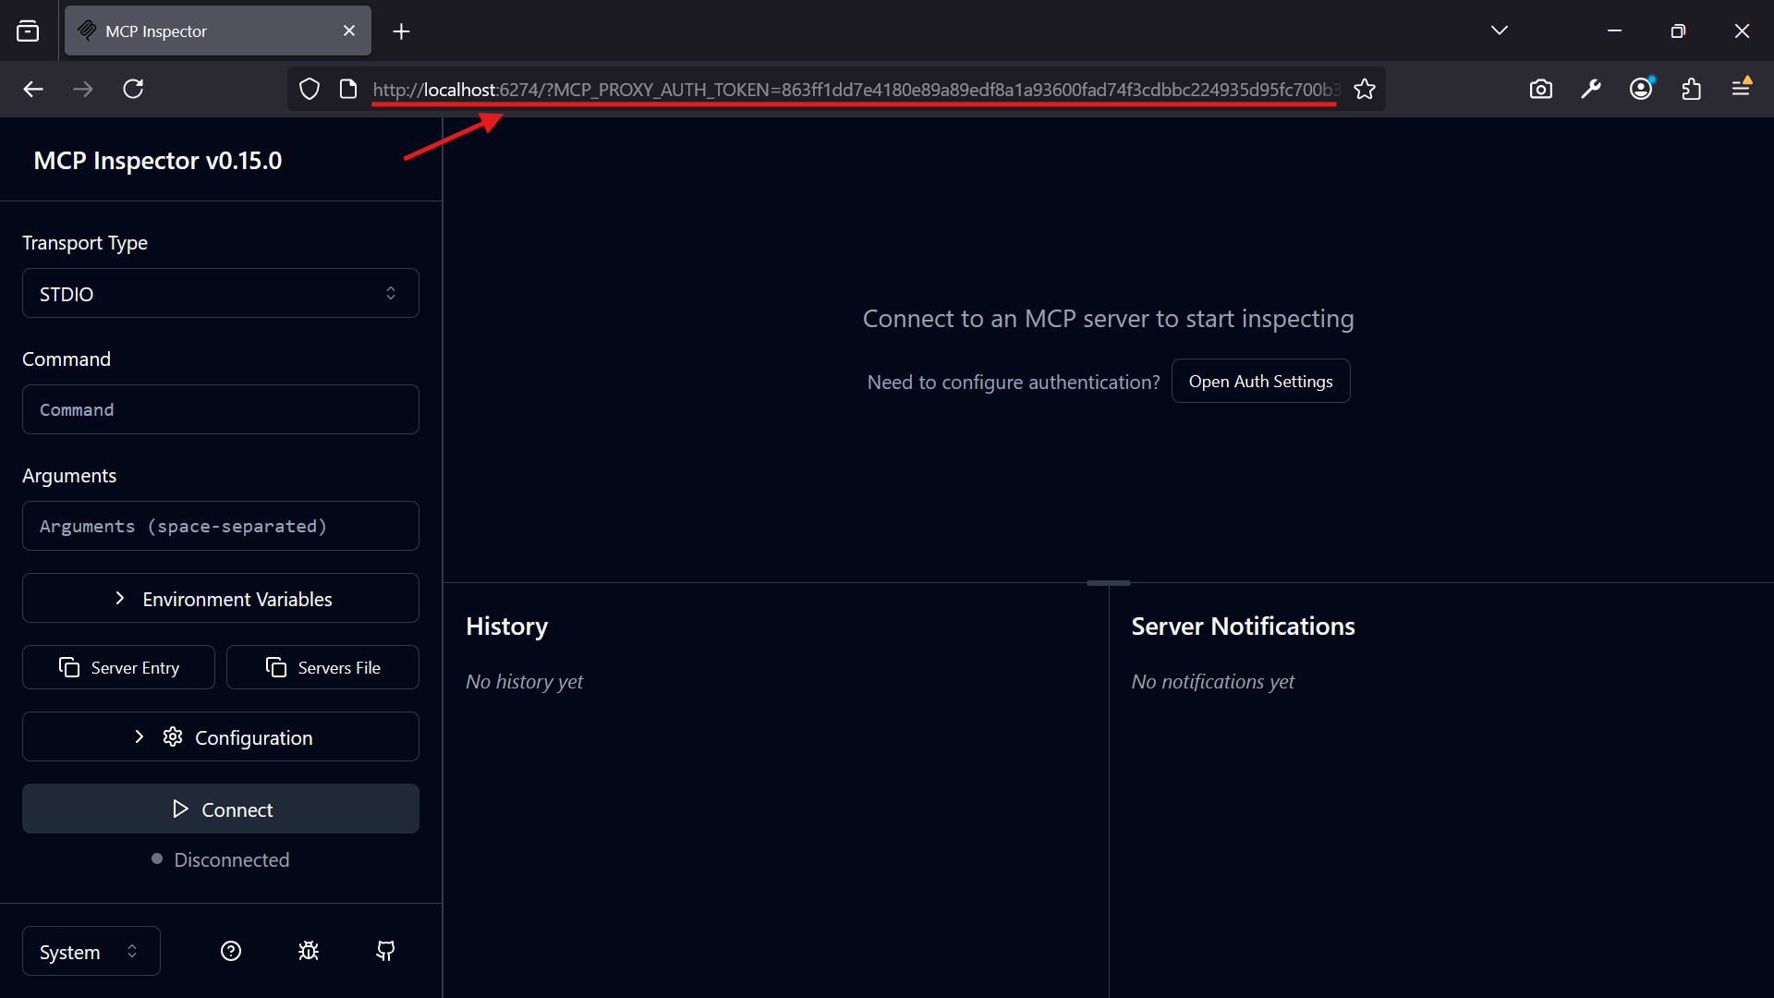Click the tracking protection shield icon
The image size is (1774, 998).
point(310,89)
